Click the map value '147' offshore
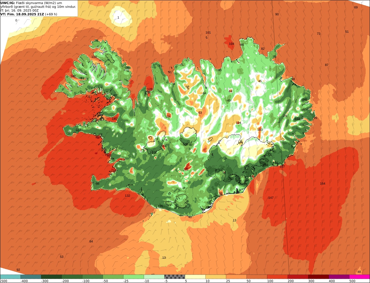370x283 pixels. 271,198
